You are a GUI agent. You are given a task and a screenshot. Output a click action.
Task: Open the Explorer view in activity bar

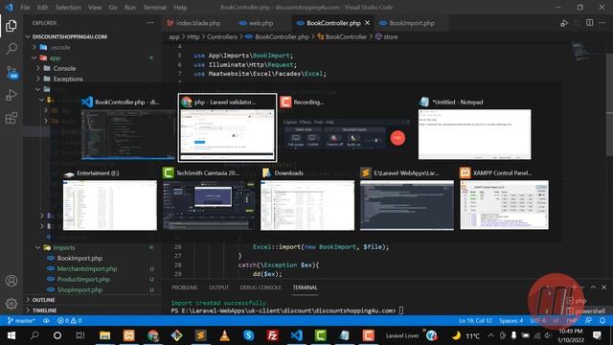[x=11, y=26]
